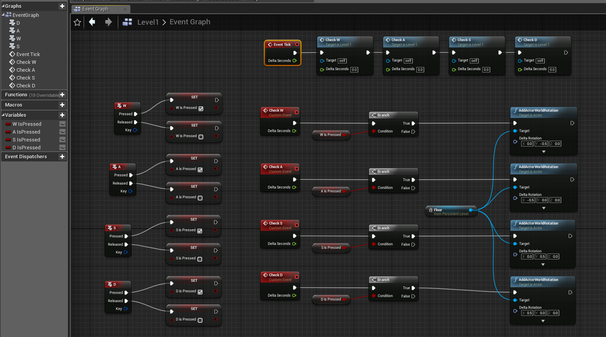
Task: Add a new macro using the plus icon
Action: 62,105
